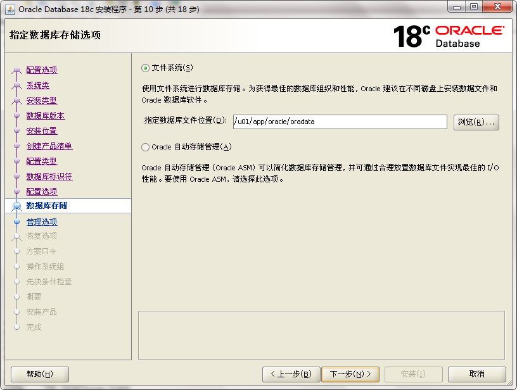Click the 管理选项 step bullet
Image resolution: width=517 pixels, height=390 pixels.
(x=17, y=222)
